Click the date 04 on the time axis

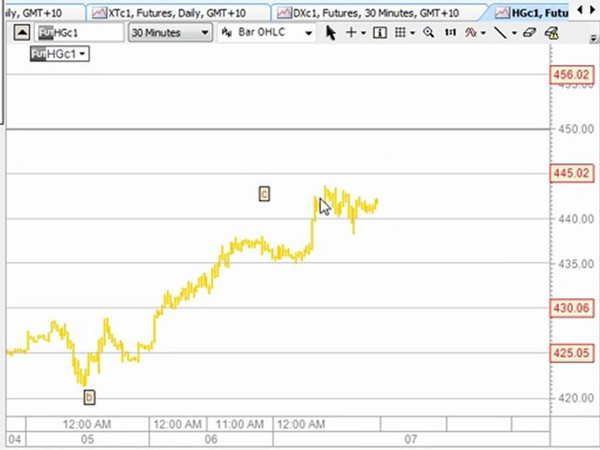coord(14,439)
